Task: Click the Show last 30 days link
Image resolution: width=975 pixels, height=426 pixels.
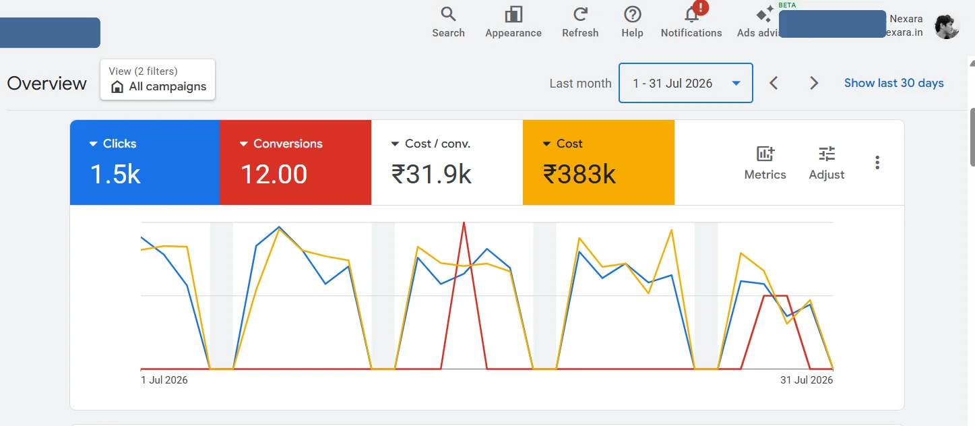Action: coord(893,83)
